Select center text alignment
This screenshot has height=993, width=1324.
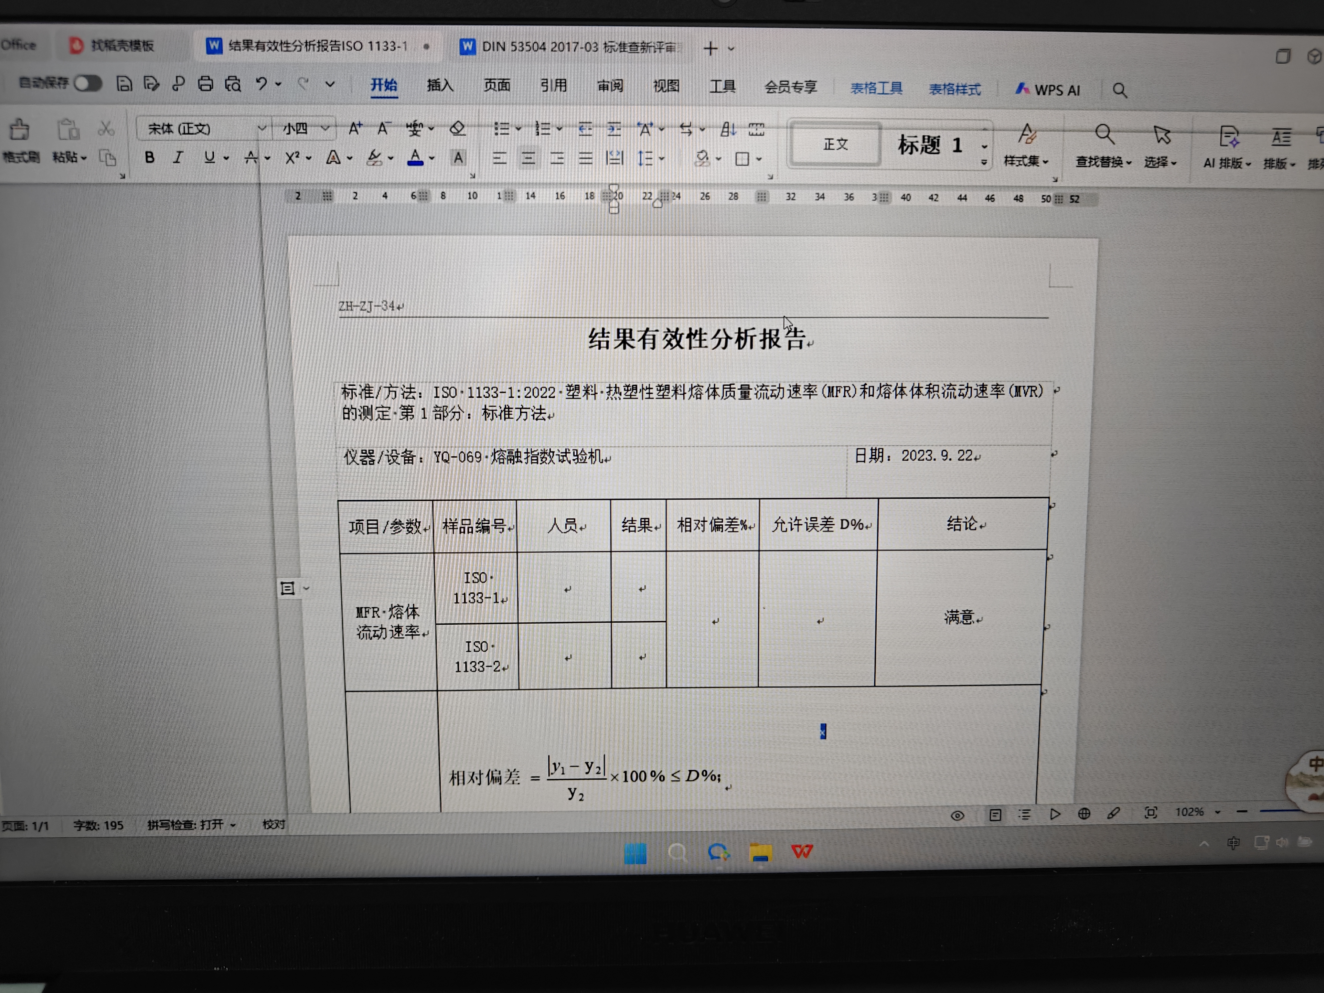528,159
